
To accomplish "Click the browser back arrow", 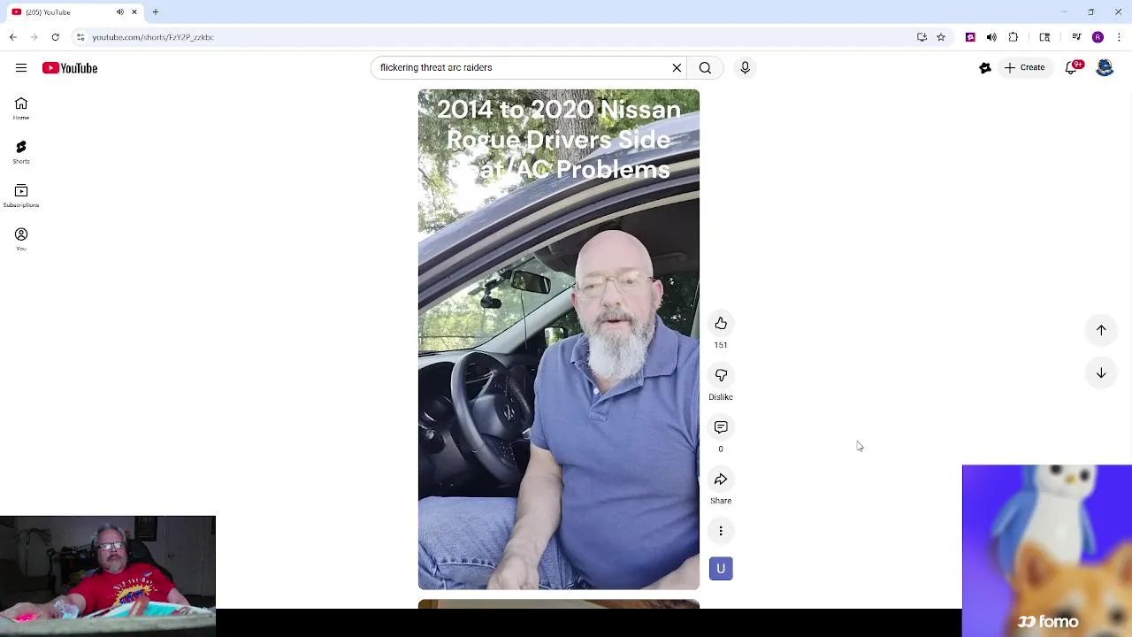I will point(12,37).
